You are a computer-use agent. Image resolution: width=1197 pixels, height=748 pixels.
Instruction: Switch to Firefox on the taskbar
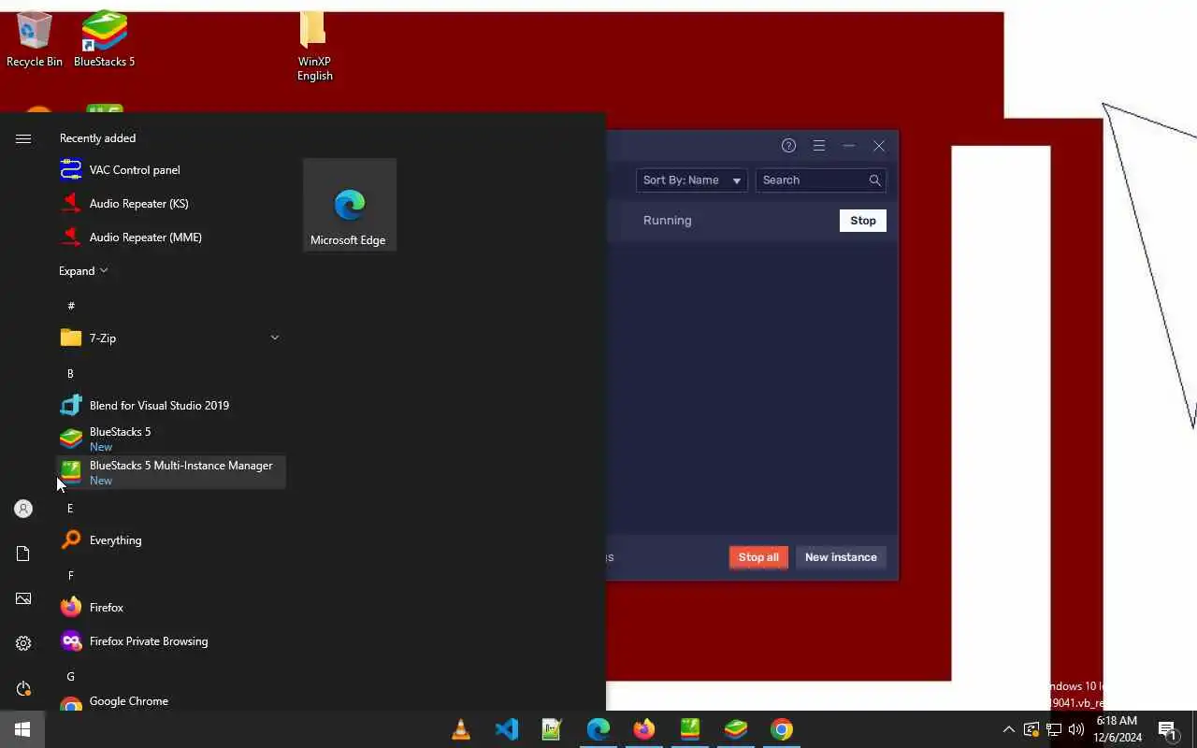(644, 729)
